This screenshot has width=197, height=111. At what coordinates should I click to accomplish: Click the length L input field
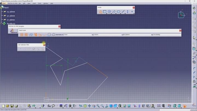138,35
